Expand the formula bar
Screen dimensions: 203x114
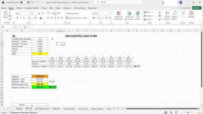pyautogui.click(x=200, y=27)
